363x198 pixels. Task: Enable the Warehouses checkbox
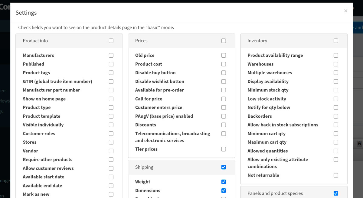pyautogui.click(x=336, y=64)
